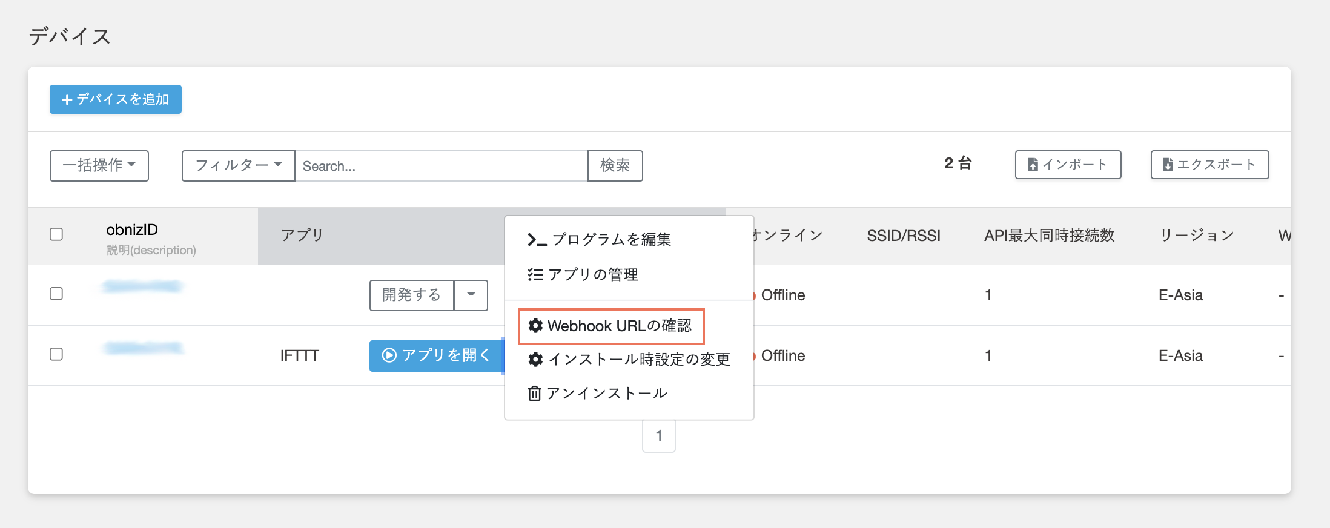The width and height of the screenshot is (1330, 528).
Task: Click the デバイスを追加 add device button
Action: coord(116,99)
